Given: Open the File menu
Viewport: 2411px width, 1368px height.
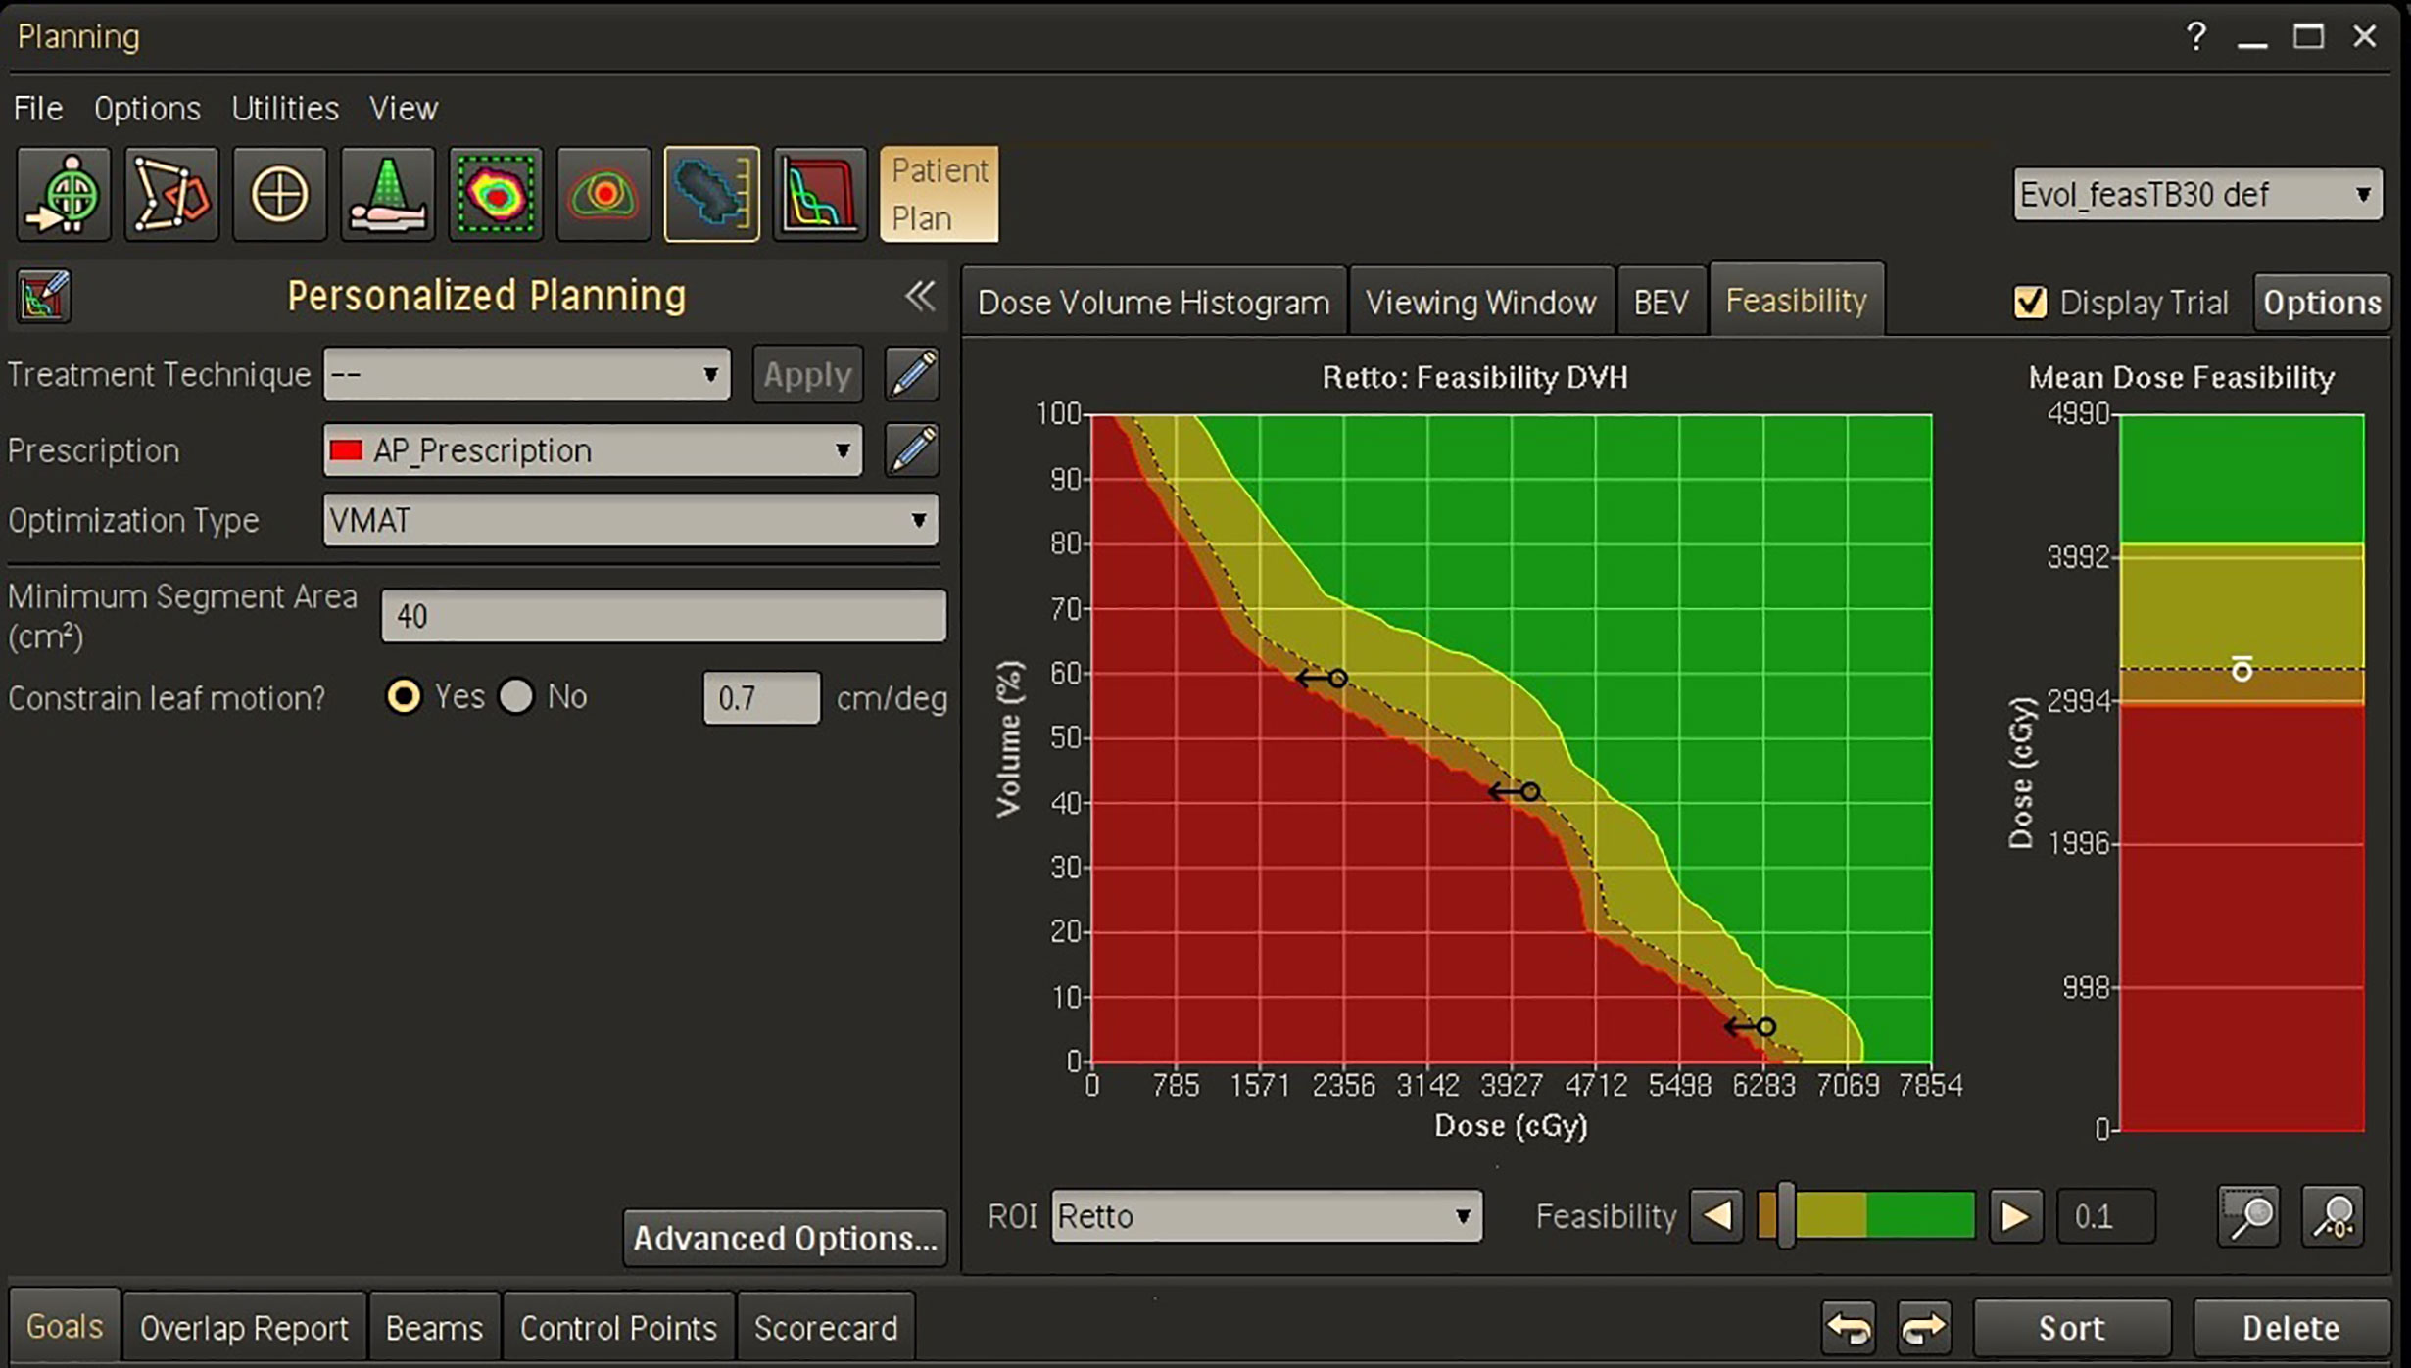Looking at the screenshot, I should tap(38, 108).
